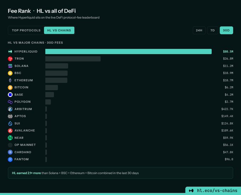Image resolution: width=241 pixels, height=195 pixels.
Task: Click the Hyperliquid logo icon
Action: click(x=10, y=52)
